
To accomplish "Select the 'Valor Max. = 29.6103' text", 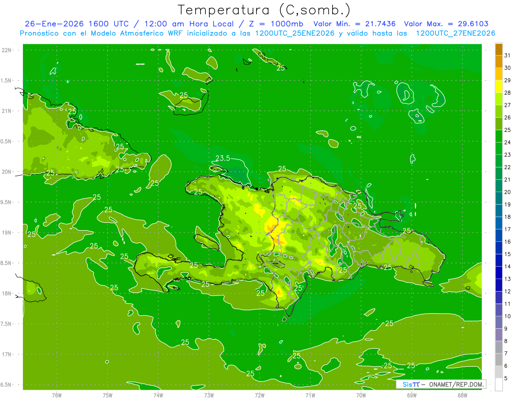I will pos(446,24).
